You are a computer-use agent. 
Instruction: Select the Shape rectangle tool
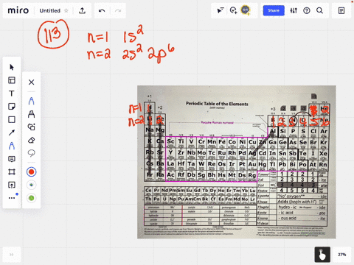point(12,119)
